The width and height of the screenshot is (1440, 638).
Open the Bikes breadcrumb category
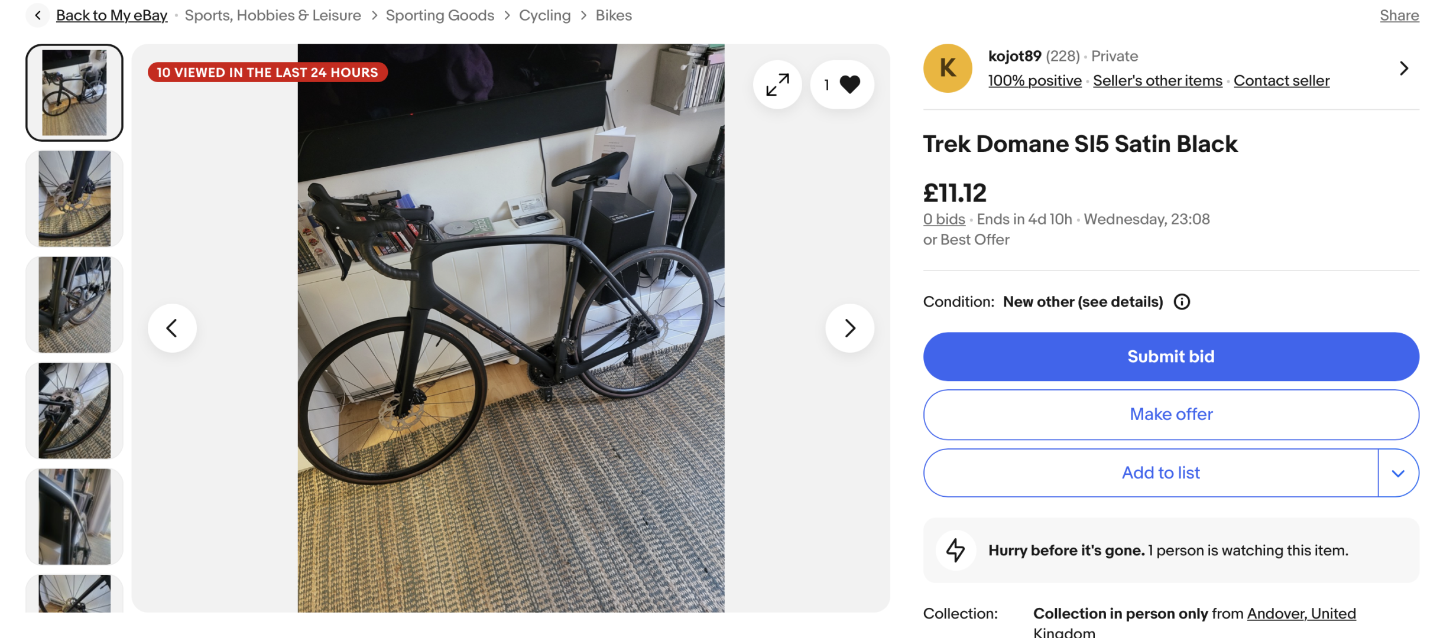click(613, 15)
